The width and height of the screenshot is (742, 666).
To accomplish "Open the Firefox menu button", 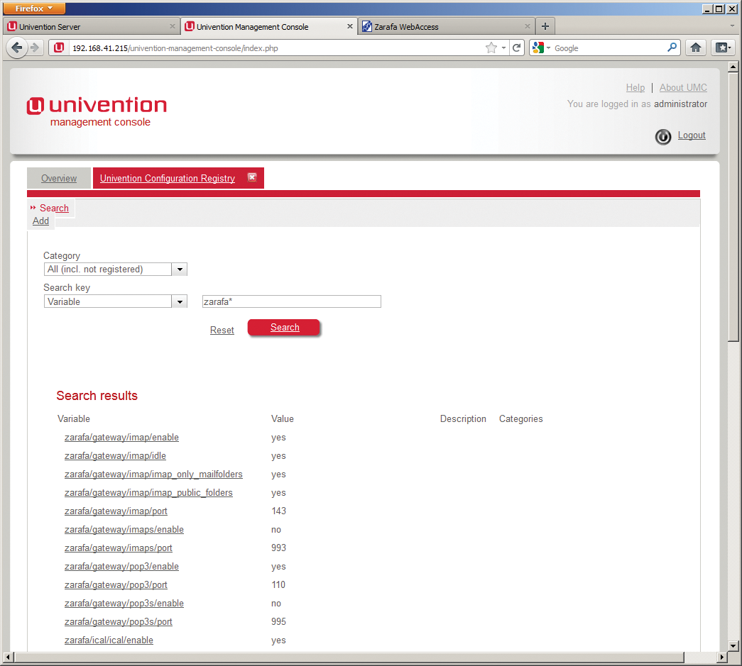I will [x=35, y=9].
